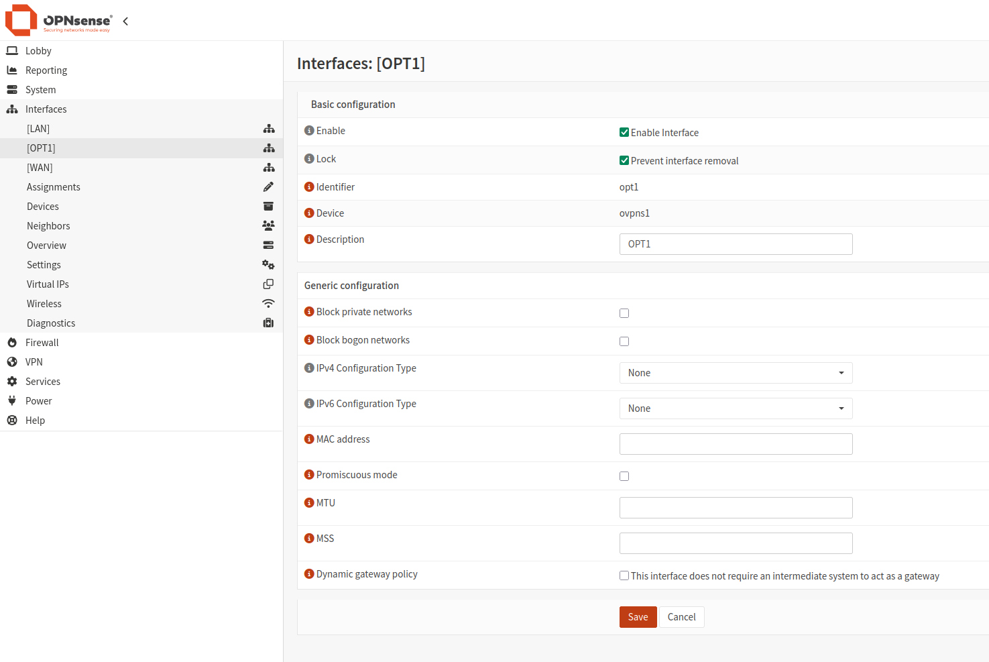Click the Save button
Viewport: 989px width, 662px height.
click(638, 616)
